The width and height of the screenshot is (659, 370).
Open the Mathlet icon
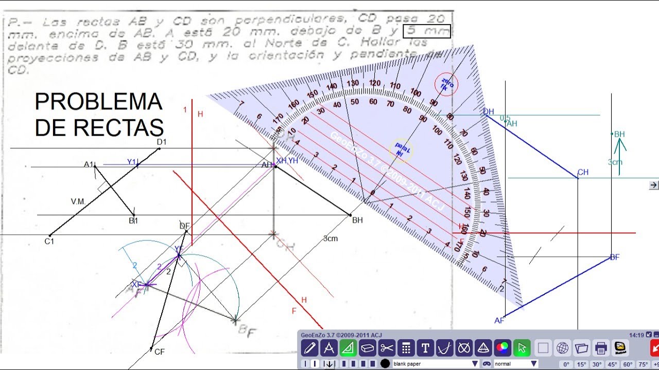click(x=620, y=348)
